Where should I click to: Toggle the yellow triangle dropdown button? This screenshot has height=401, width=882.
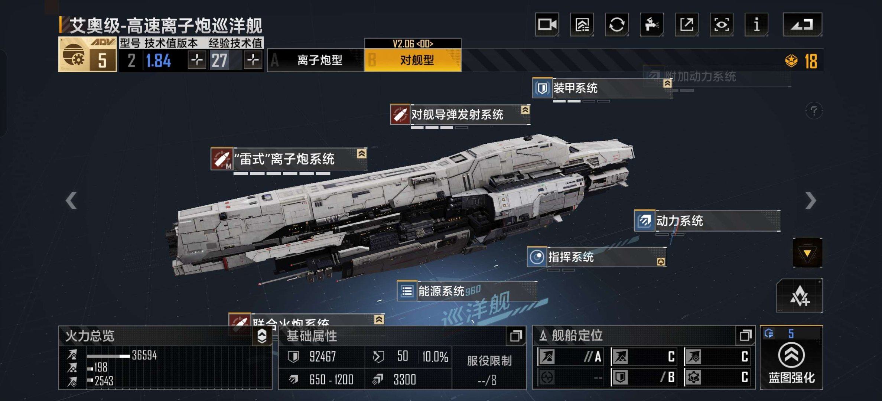click(807, 253)
